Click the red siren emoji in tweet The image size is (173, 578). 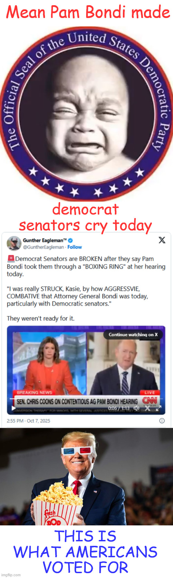11,259
